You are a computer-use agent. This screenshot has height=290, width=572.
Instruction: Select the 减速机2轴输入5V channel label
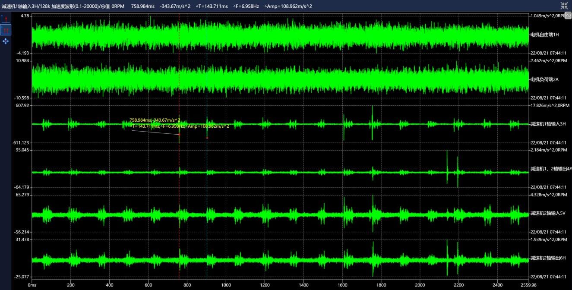coord(547,213)
